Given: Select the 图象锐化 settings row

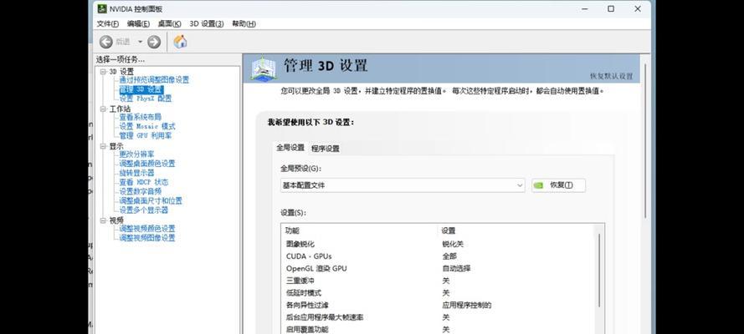Looking at the screenshot, I should (438, 244).
